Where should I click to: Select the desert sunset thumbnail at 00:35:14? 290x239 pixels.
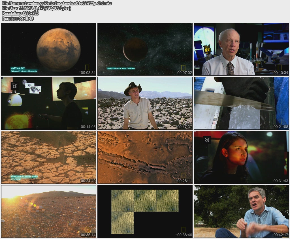pyautogui.click(x=49, y=211)
